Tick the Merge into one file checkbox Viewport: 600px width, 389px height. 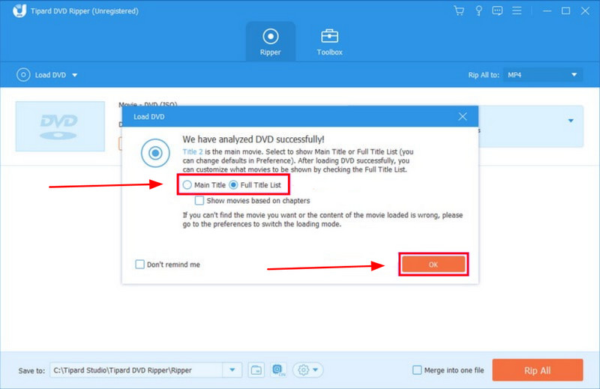point(418,370)
